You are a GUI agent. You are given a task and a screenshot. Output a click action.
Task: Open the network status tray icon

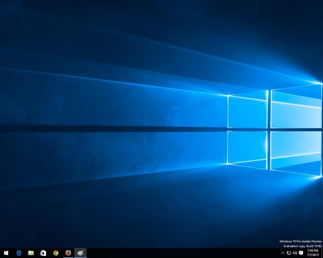pyautogui.click(x=289, y=253)
